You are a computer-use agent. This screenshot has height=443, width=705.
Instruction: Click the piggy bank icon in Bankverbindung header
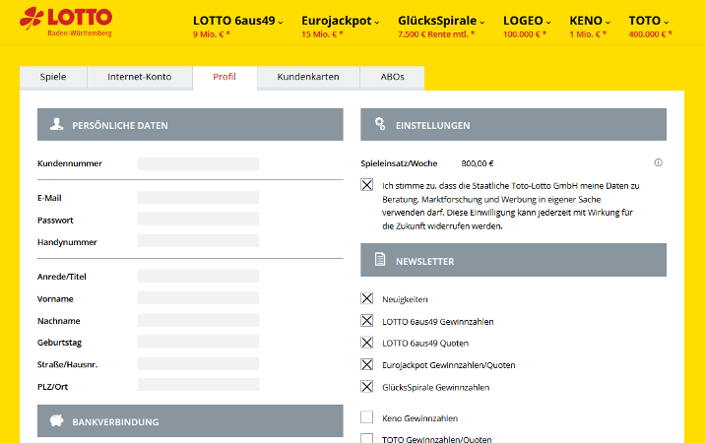tap(57, 420)
